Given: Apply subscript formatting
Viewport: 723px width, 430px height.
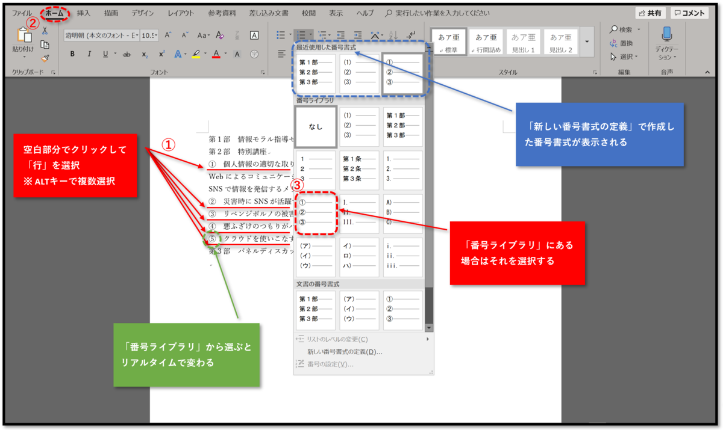Looking at the screenshot, I should point(145,55).
